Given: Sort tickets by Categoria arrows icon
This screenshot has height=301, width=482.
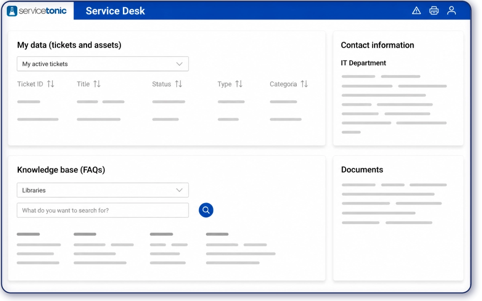Looking at the screenshot, I should (x=304, y=84).
